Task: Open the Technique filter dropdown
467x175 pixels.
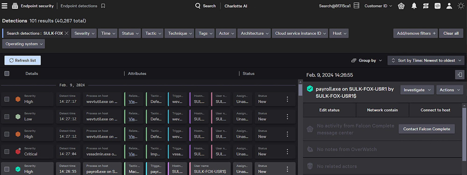Action: (179, 34)
